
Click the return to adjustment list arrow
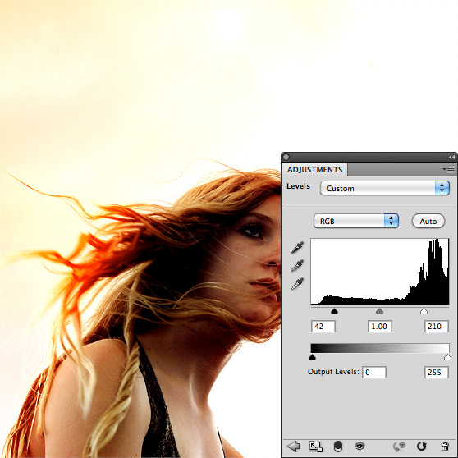pyautogui.click(x=293, y=447)
